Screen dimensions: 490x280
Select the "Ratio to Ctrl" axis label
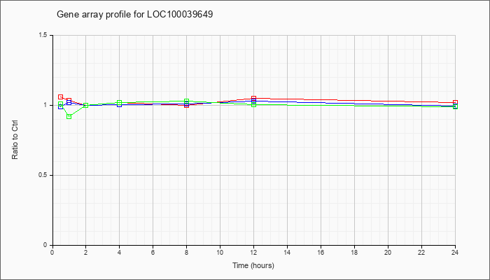click(x=15, y=140)
